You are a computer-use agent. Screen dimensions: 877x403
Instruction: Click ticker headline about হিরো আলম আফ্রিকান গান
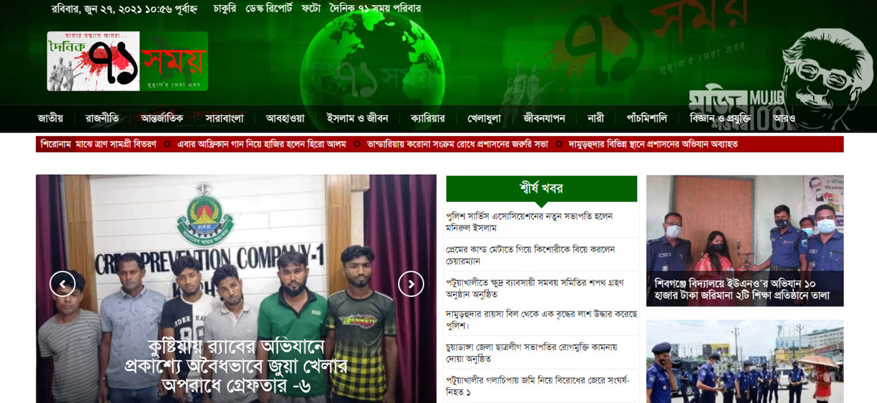tap(262, 144)
